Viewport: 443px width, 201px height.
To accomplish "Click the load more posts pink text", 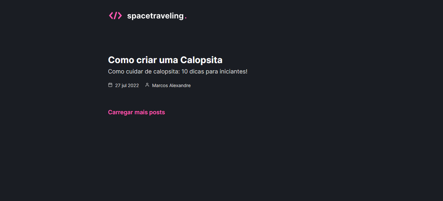I will (136, 112).
